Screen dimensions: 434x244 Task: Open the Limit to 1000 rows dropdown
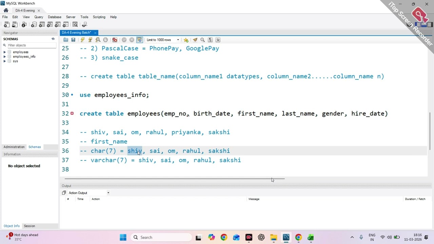[163, 40]
